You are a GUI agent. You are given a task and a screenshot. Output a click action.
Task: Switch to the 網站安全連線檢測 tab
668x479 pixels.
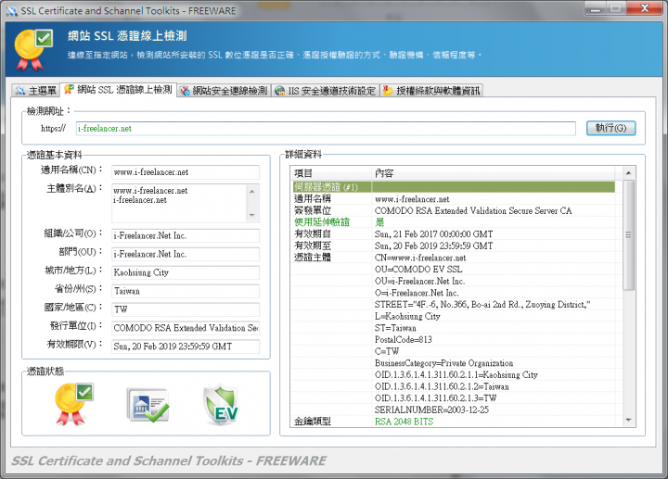224,90
